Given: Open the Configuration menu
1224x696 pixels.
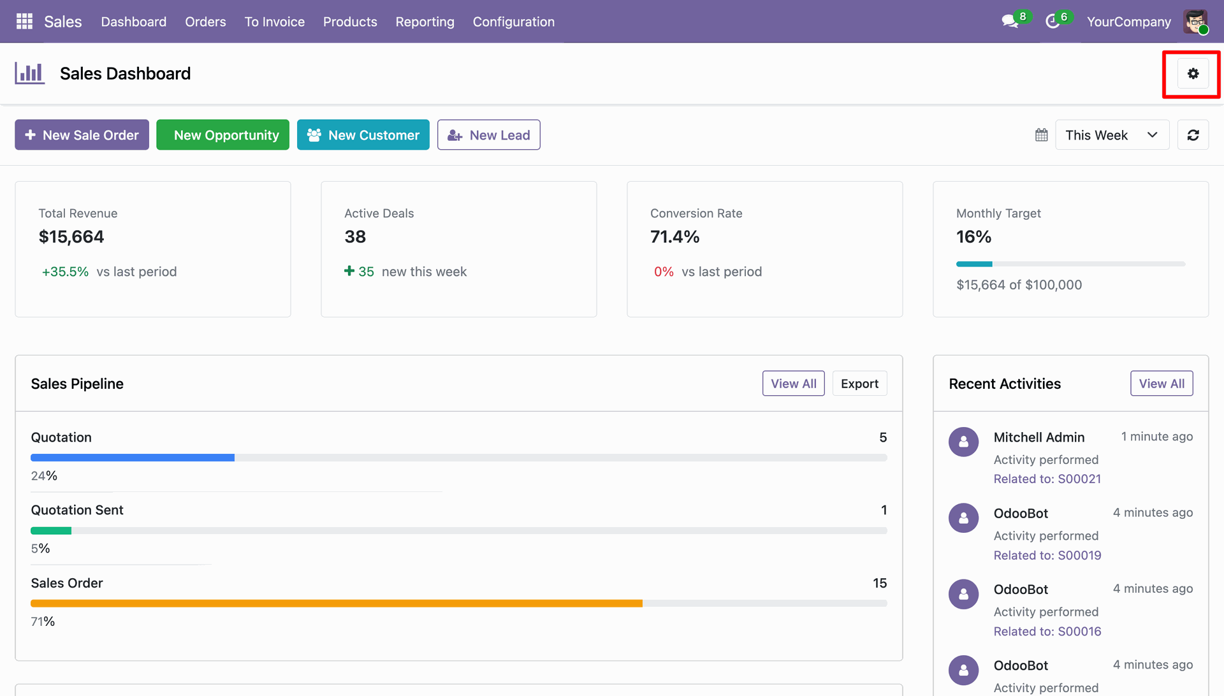Looking at the screenshot, I should click(513, 22).
